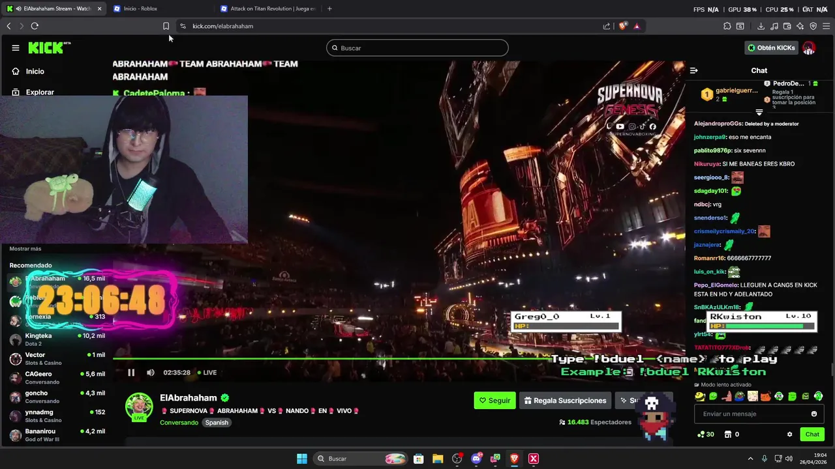Open the hamburger menu beside the Kick logo
This screenshot has height=469, width=835.
coord(16,48)
